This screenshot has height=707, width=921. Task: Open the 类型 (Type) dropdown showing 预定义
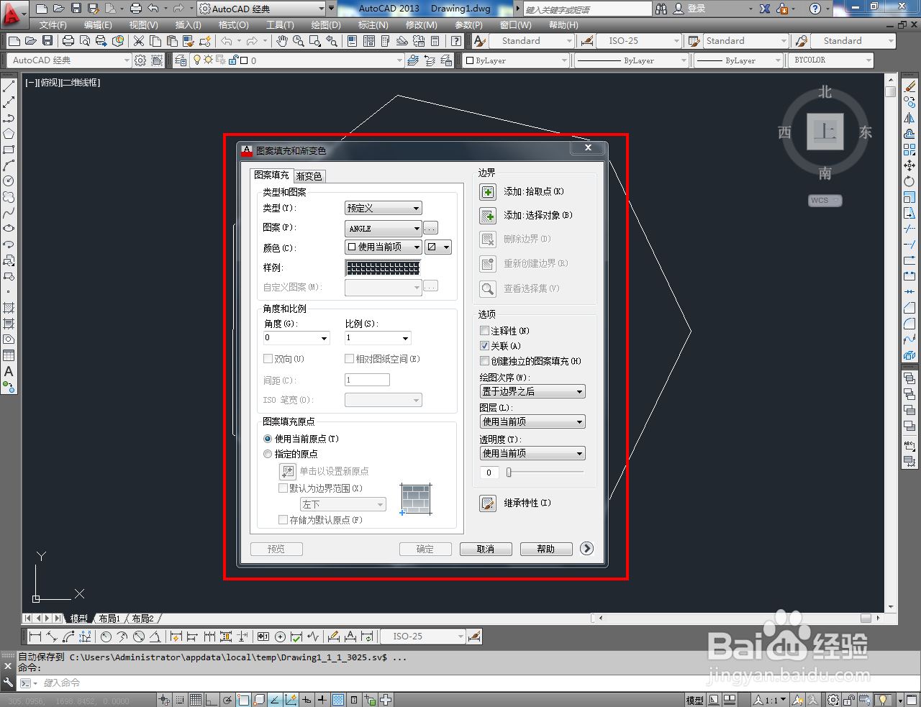(x=384, y=208)
